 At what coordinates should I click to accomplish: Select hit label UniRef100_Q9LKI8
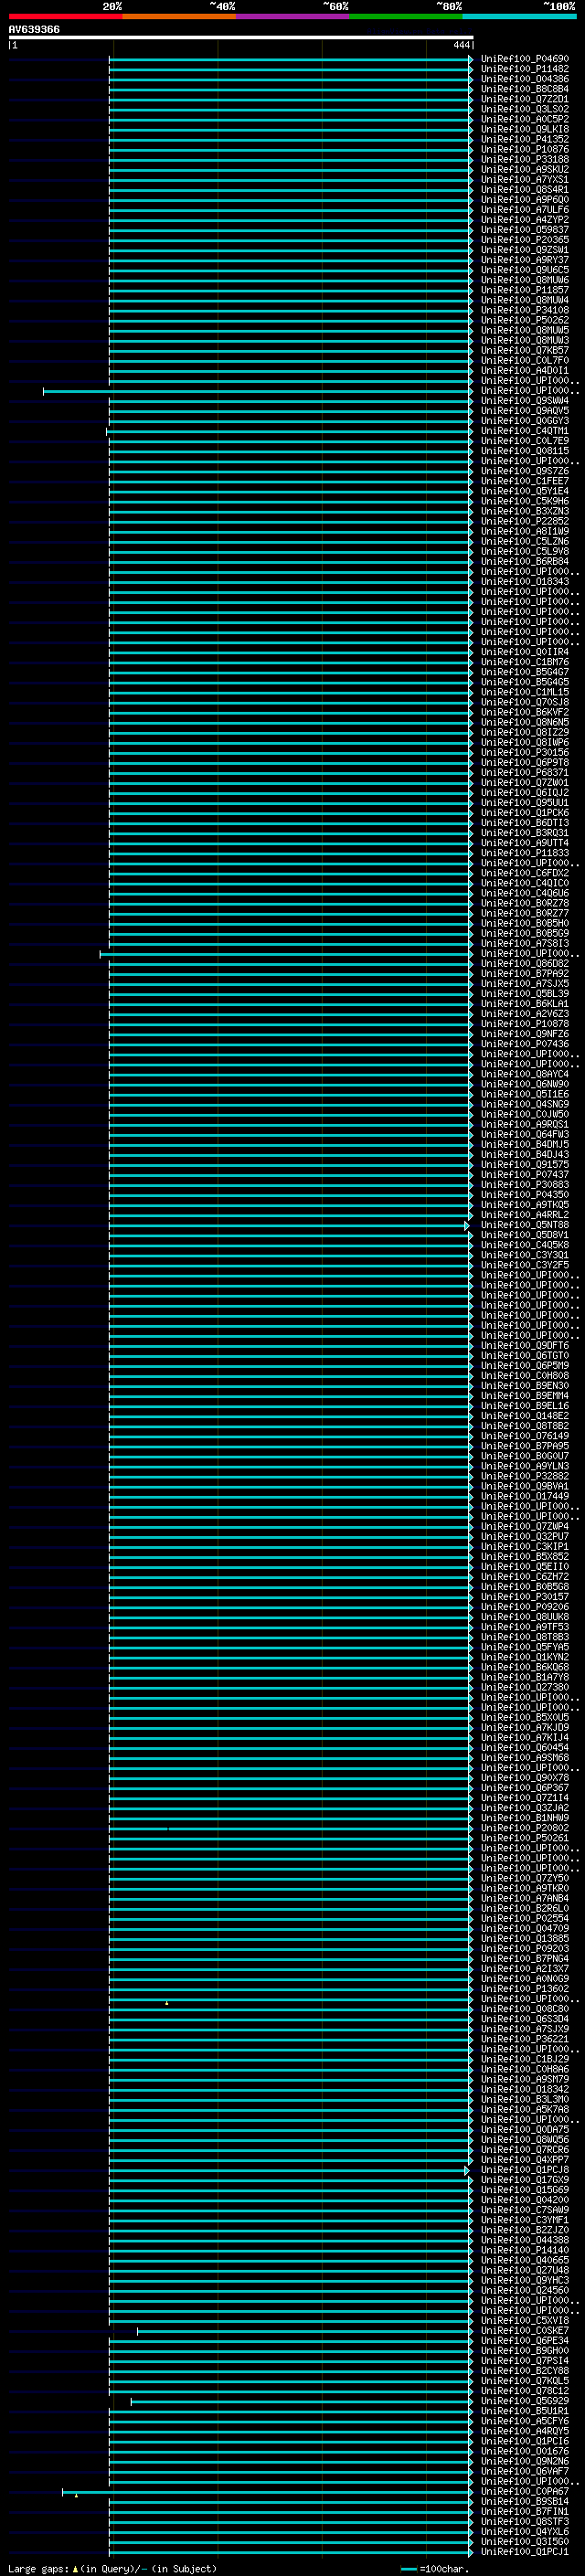pos(524,129)
